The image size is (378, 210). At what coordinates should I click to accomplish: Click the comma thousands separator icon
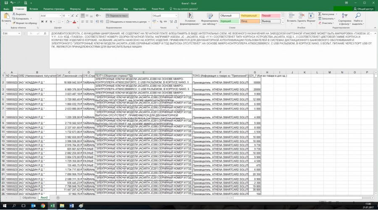click(x=165, y=22)
